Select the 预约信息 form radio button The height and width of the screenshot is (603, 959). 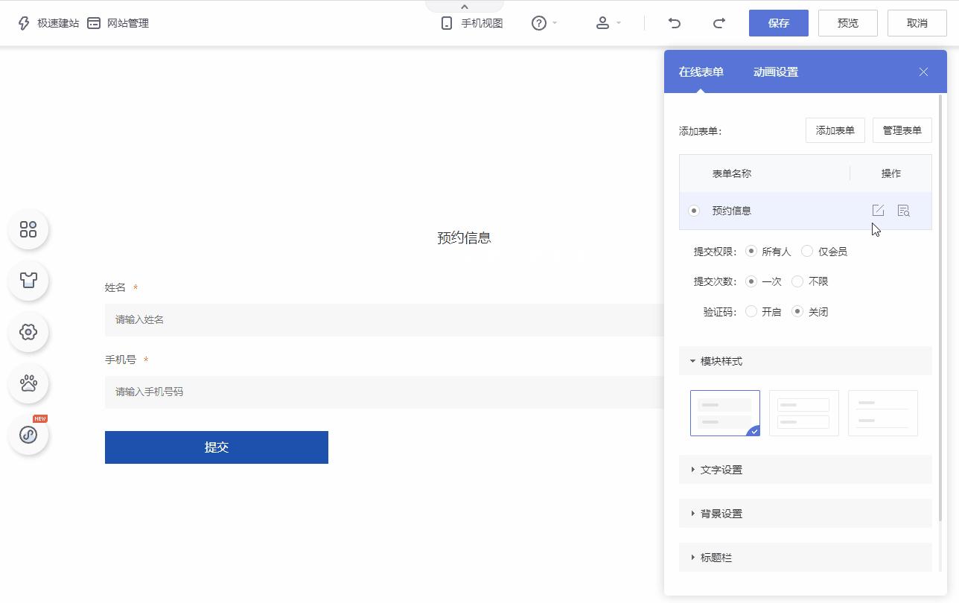click(x=694, y=211)
